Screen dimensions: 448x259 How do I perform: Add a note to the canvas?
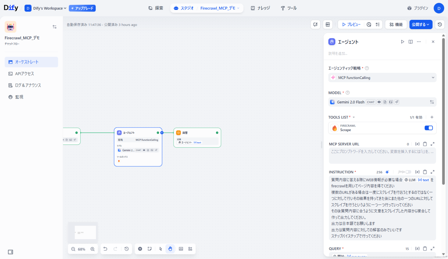(149, 249)
